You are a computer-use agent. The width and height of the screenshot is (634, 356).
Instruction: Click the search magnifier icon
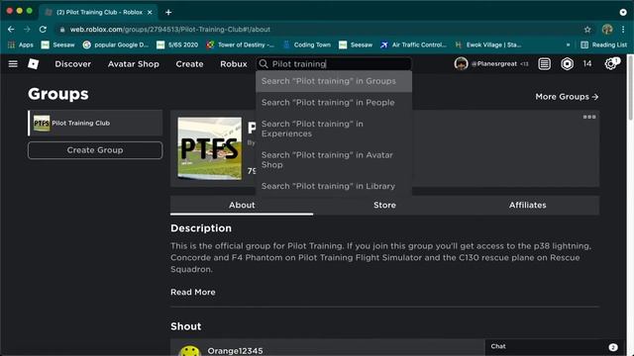pos(264,63)
